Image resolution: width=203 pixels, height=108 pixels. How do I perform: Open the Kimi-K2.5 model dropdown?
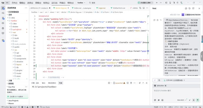(x=182, y=100)
